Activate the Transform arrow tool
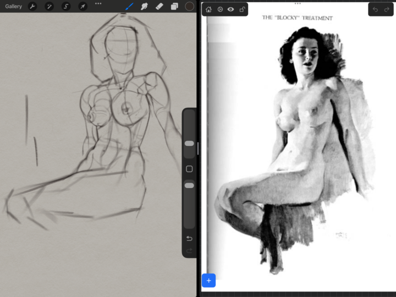 point(83,6)
